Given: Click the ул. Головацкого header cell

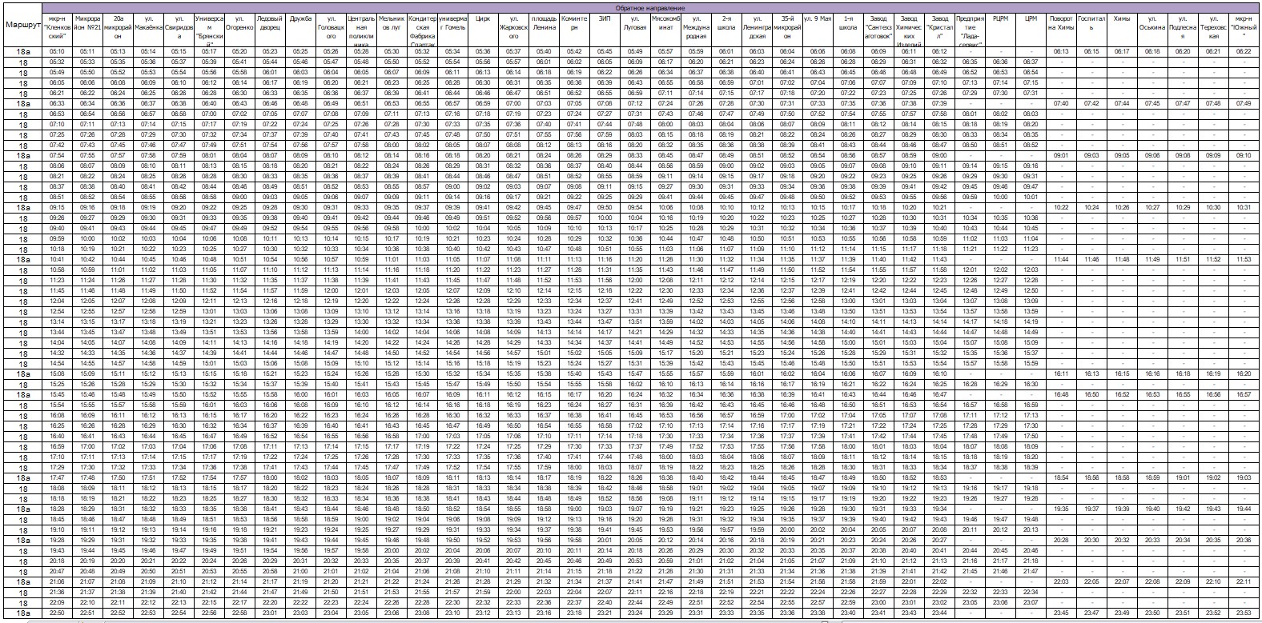Looking at the screenshot, I should 331,30.
